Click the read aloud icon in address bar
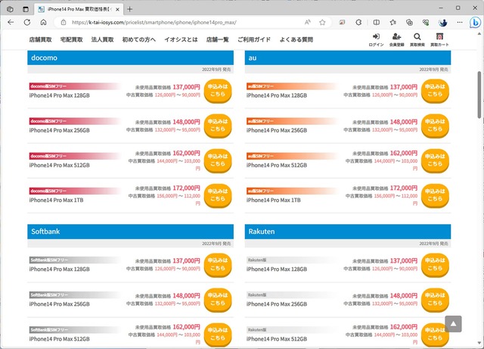The width and height of the screenshot is (484, 349). coord(308,22)
